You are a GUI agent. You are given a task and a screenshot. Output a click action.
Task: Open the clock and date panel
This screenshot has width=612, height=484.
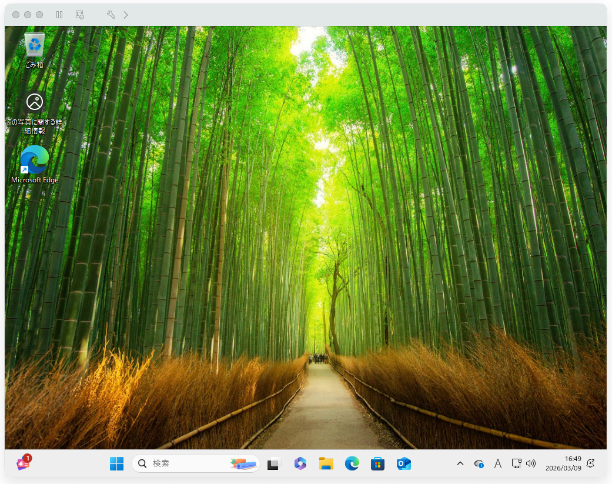click(564, 463)
